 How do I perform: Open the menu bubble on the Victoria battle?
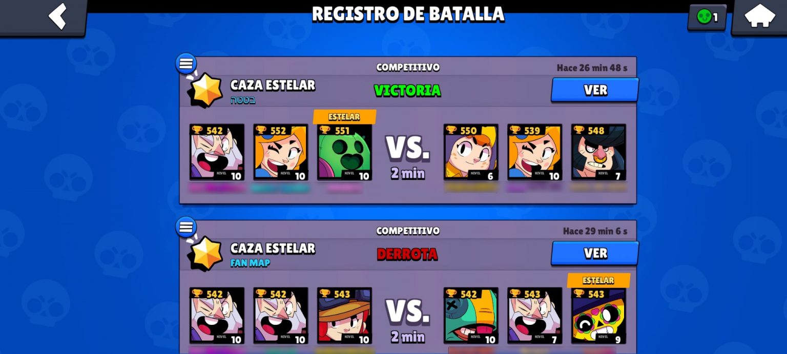[x=186, y=64]
